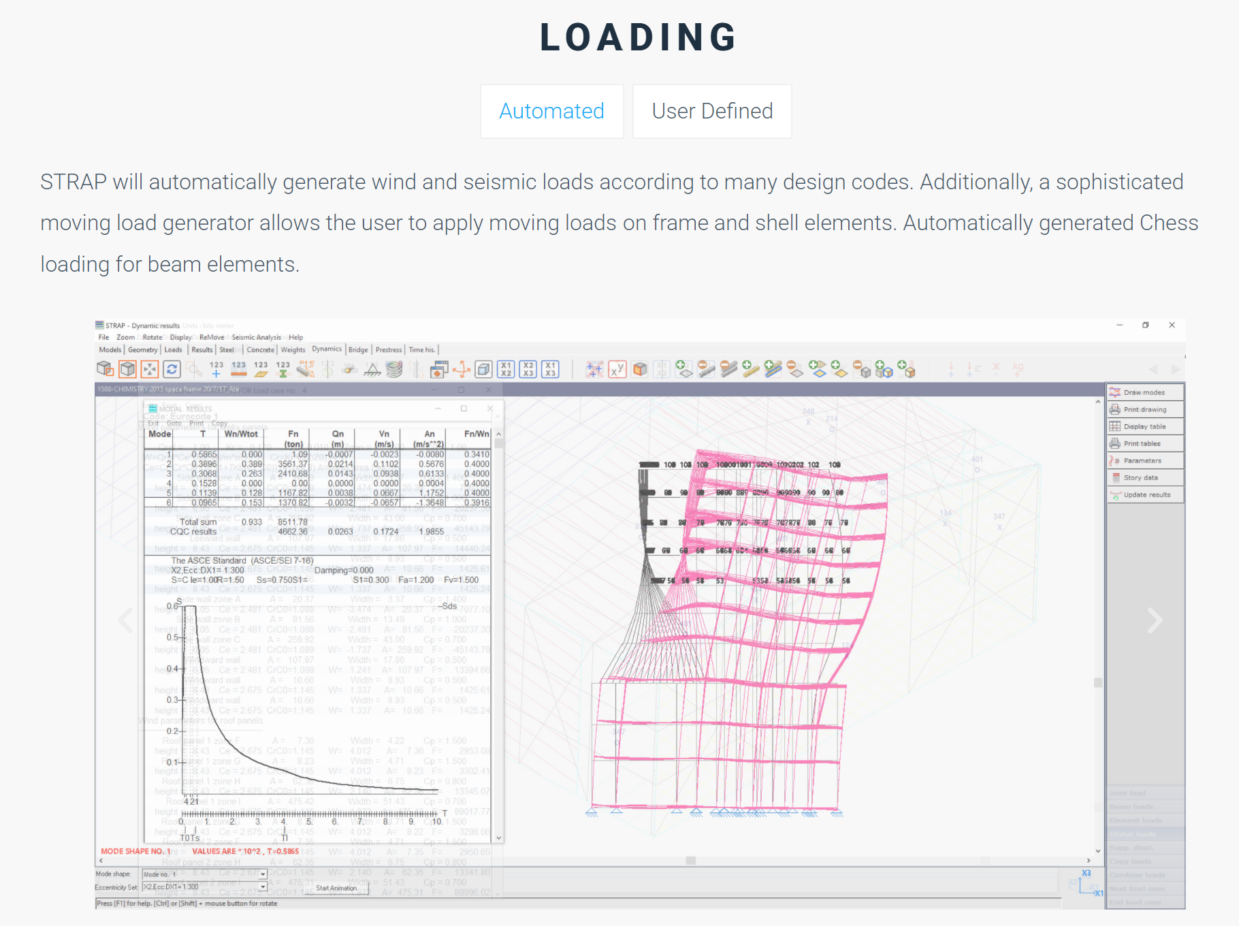Select the X1 X2 plane view icon

click(x=506, y=369)
